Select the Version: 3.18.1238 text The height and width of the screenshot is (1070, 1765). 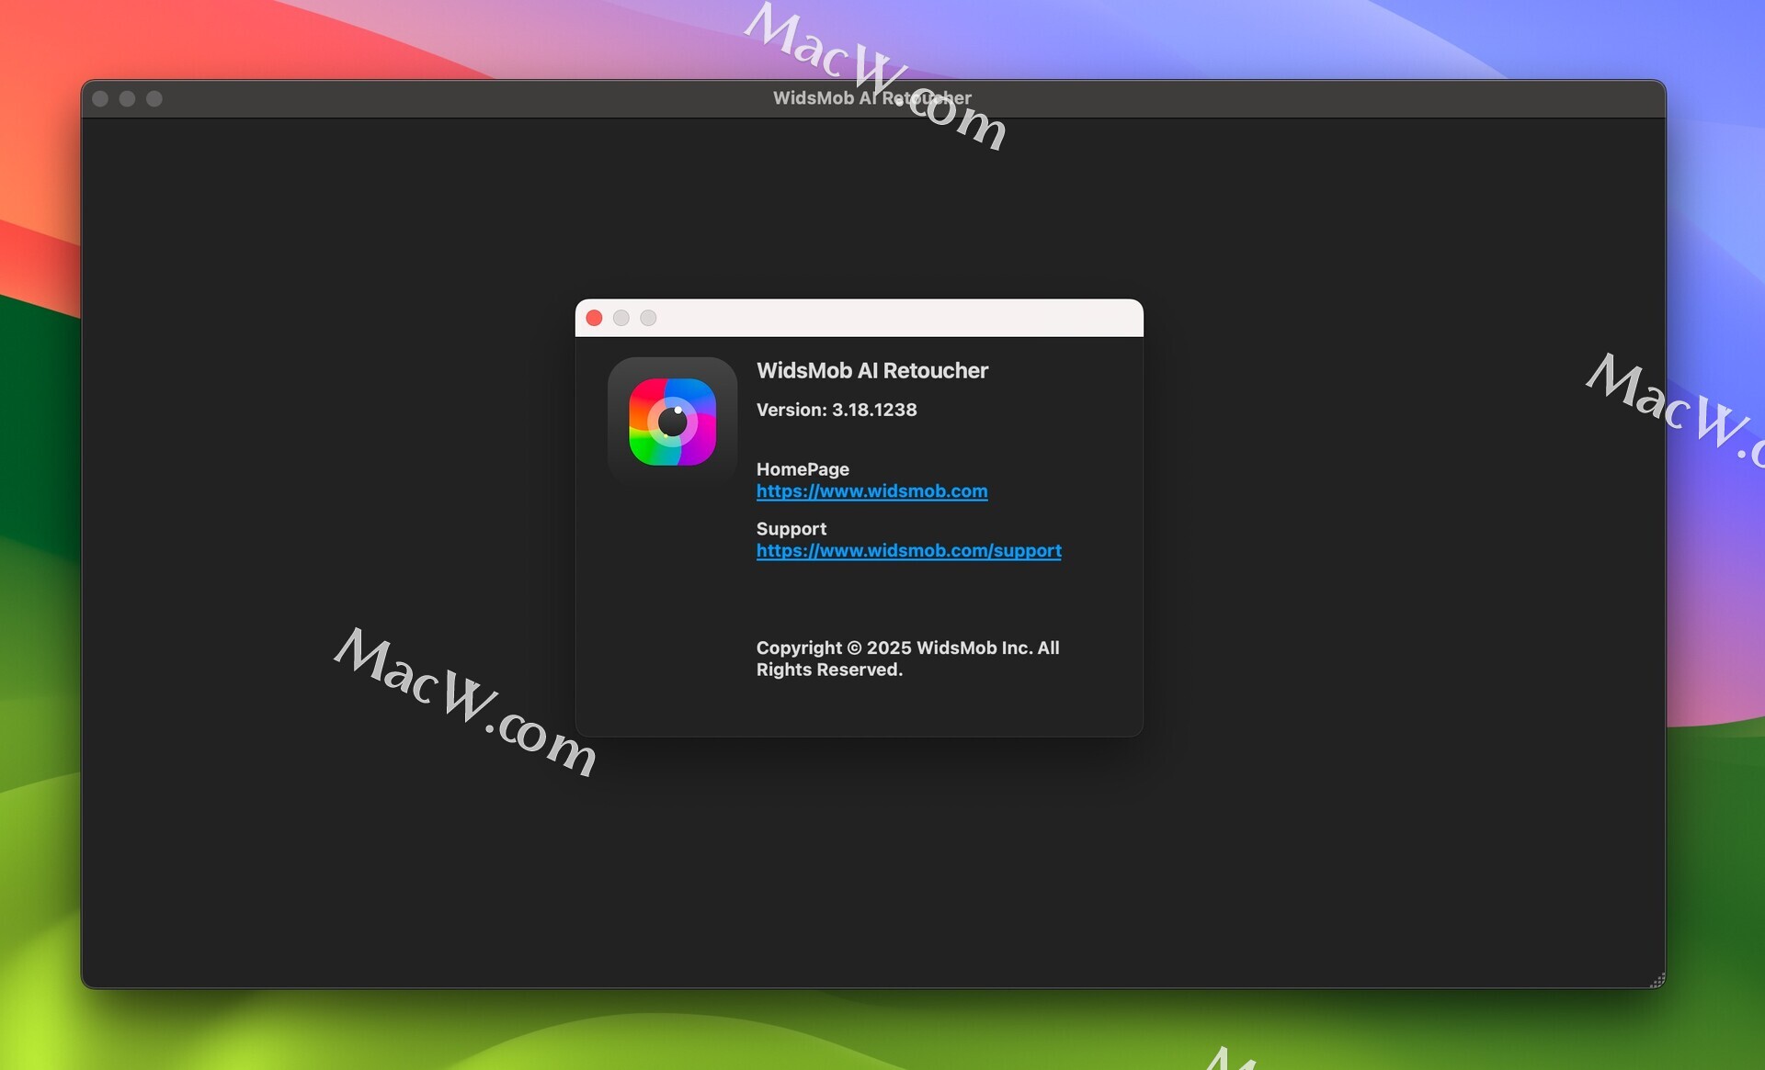(x=836, y=410)
